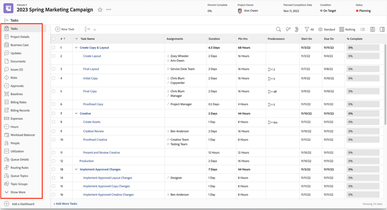Screen dimensions: 387x210
Task: Open Project Details in the sidebar
Action: 20,37
